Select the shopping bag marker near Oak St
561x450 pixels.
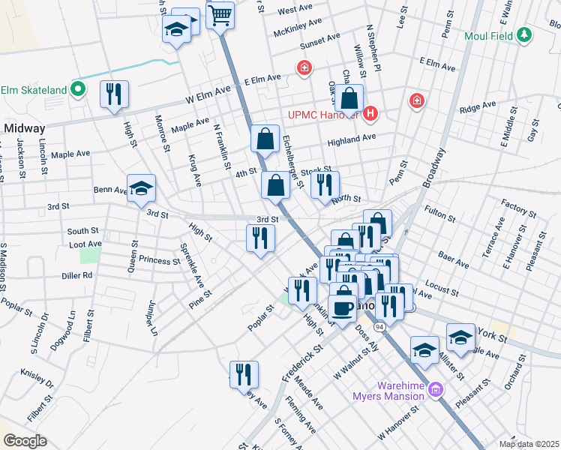(x=349, y=98)
